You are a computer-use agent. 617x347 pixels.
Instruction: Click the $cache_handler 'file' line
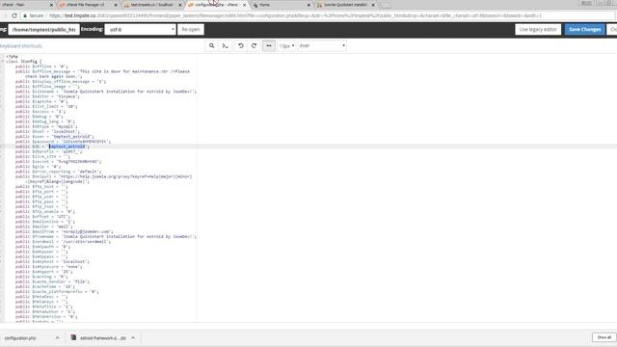(52, 281)
